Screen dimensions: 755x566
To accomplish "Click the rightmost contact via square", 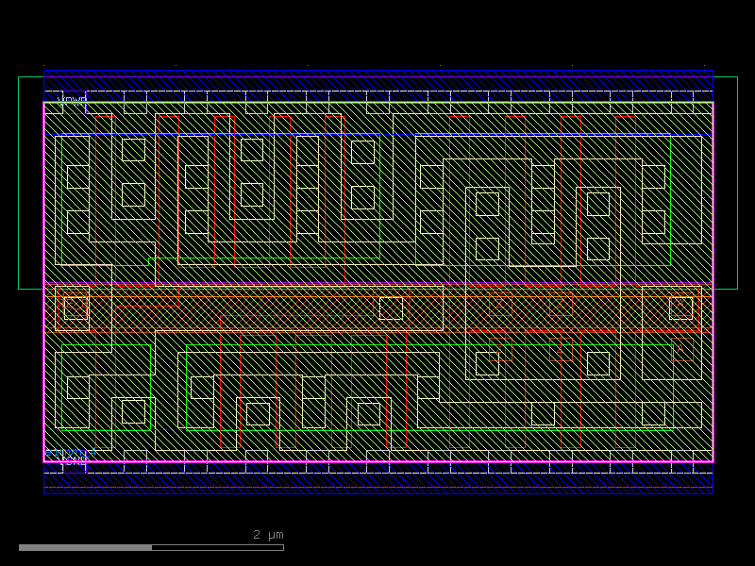I will point(679,307).
